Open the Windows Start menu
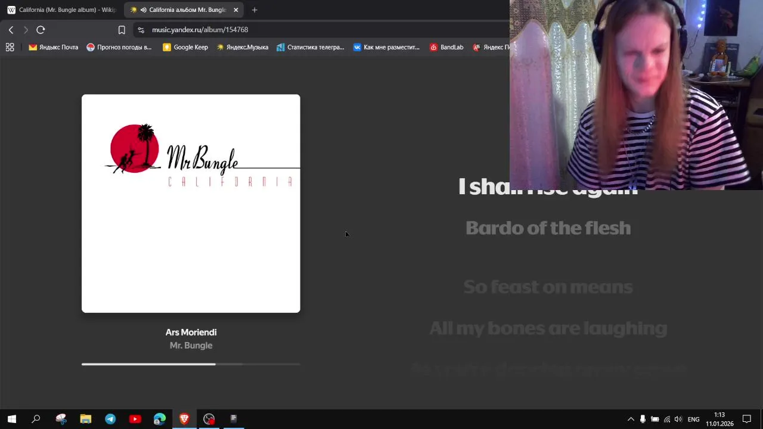This screenshot has width=763, height=429. [12, 419]
